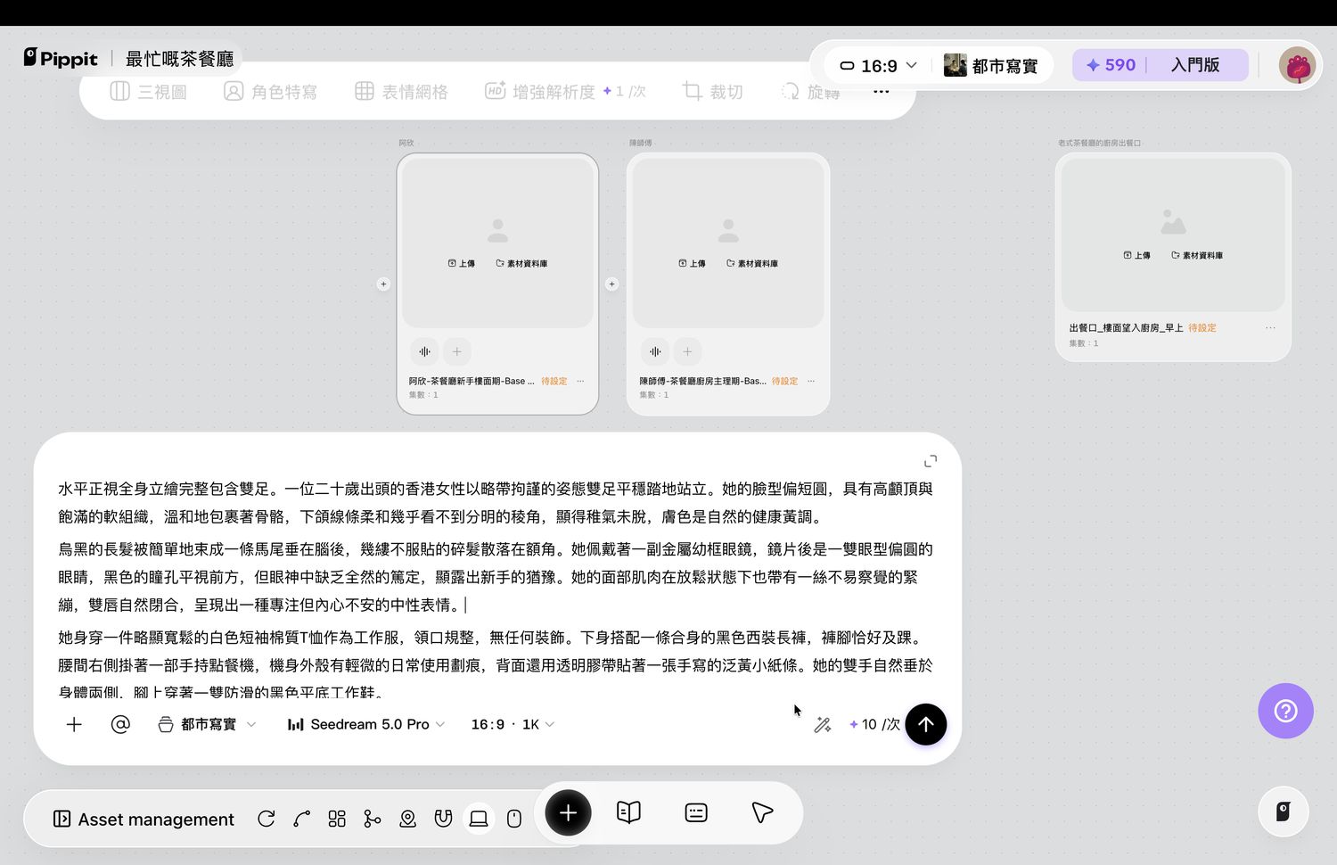The width and height of the screenshot is (1337, 865).
Task: Open the 都市寫實 style dropdown in prompt bar
Action: coord(207,724)
